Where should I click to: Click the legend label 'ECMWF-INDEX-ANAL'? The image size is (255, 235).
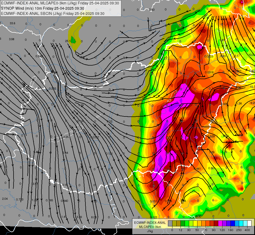tap(150, 223)
